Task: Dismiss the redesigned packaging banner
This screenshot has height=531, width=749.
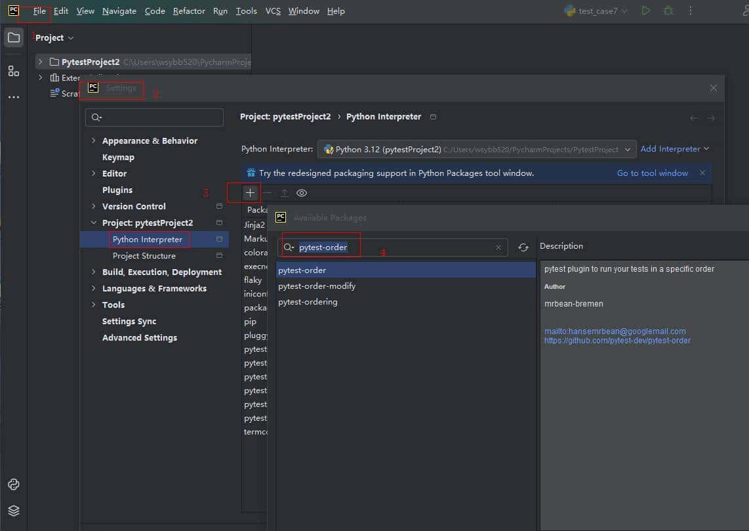Action: point(702,173)
